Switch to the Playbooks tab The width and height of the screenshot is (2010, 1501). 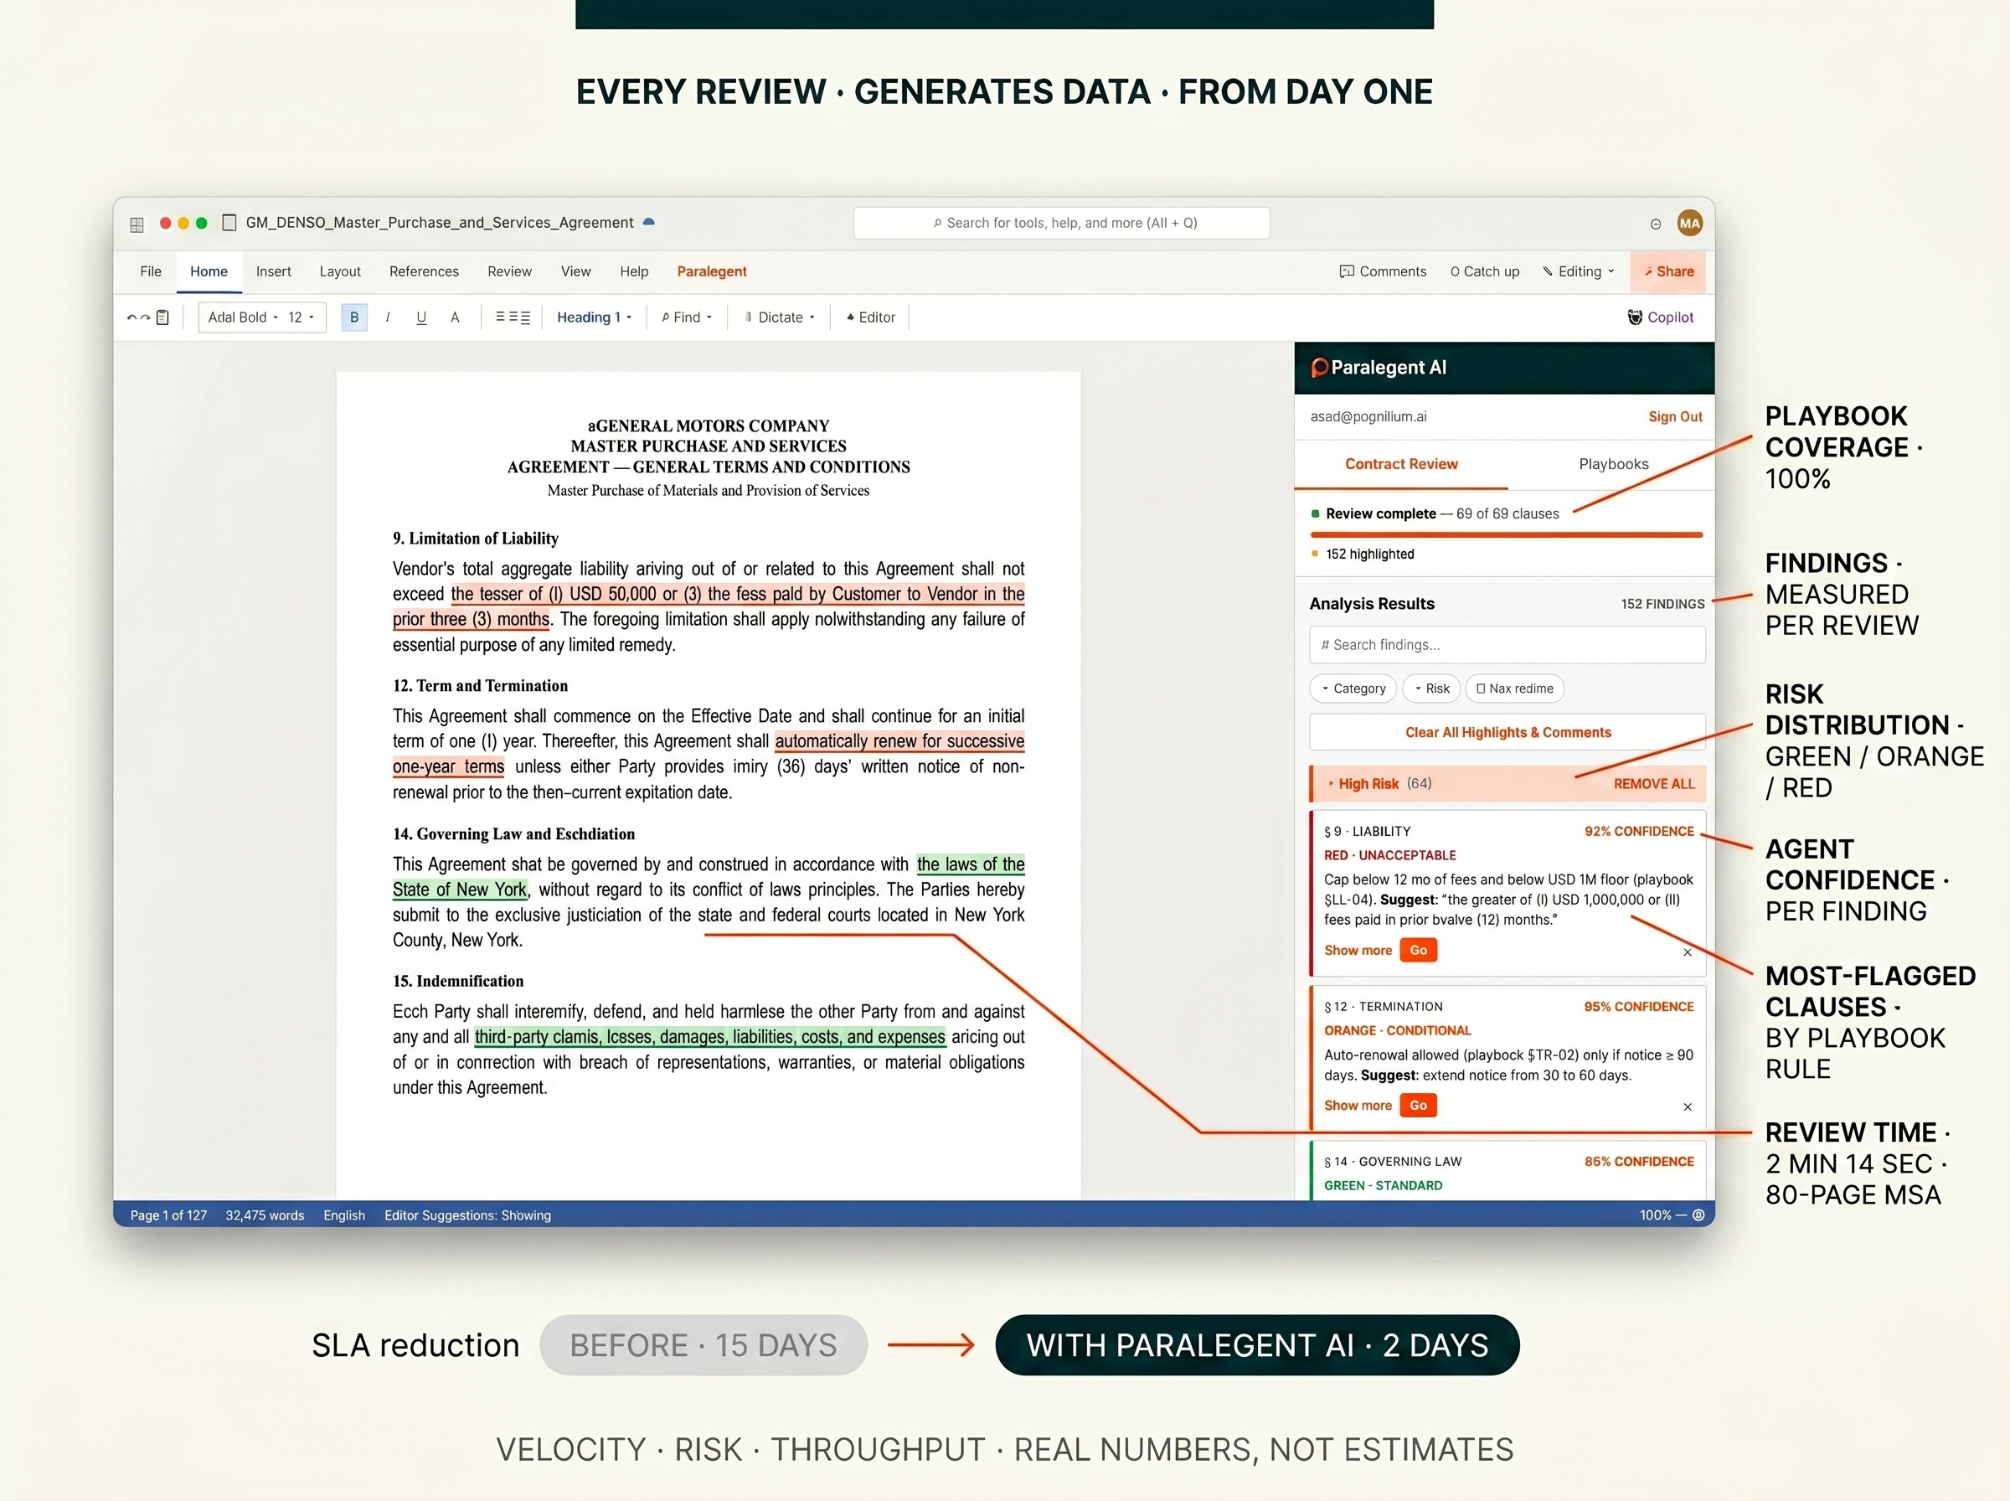pos(1613,464)
